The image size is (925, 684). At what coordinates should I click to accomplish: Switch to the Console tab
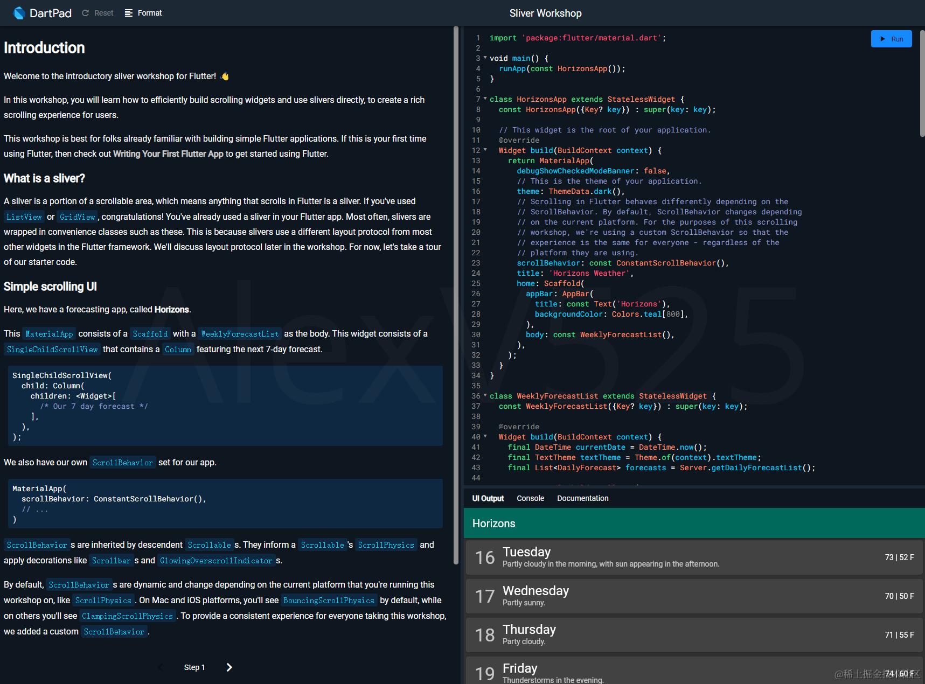click(530, 498)
